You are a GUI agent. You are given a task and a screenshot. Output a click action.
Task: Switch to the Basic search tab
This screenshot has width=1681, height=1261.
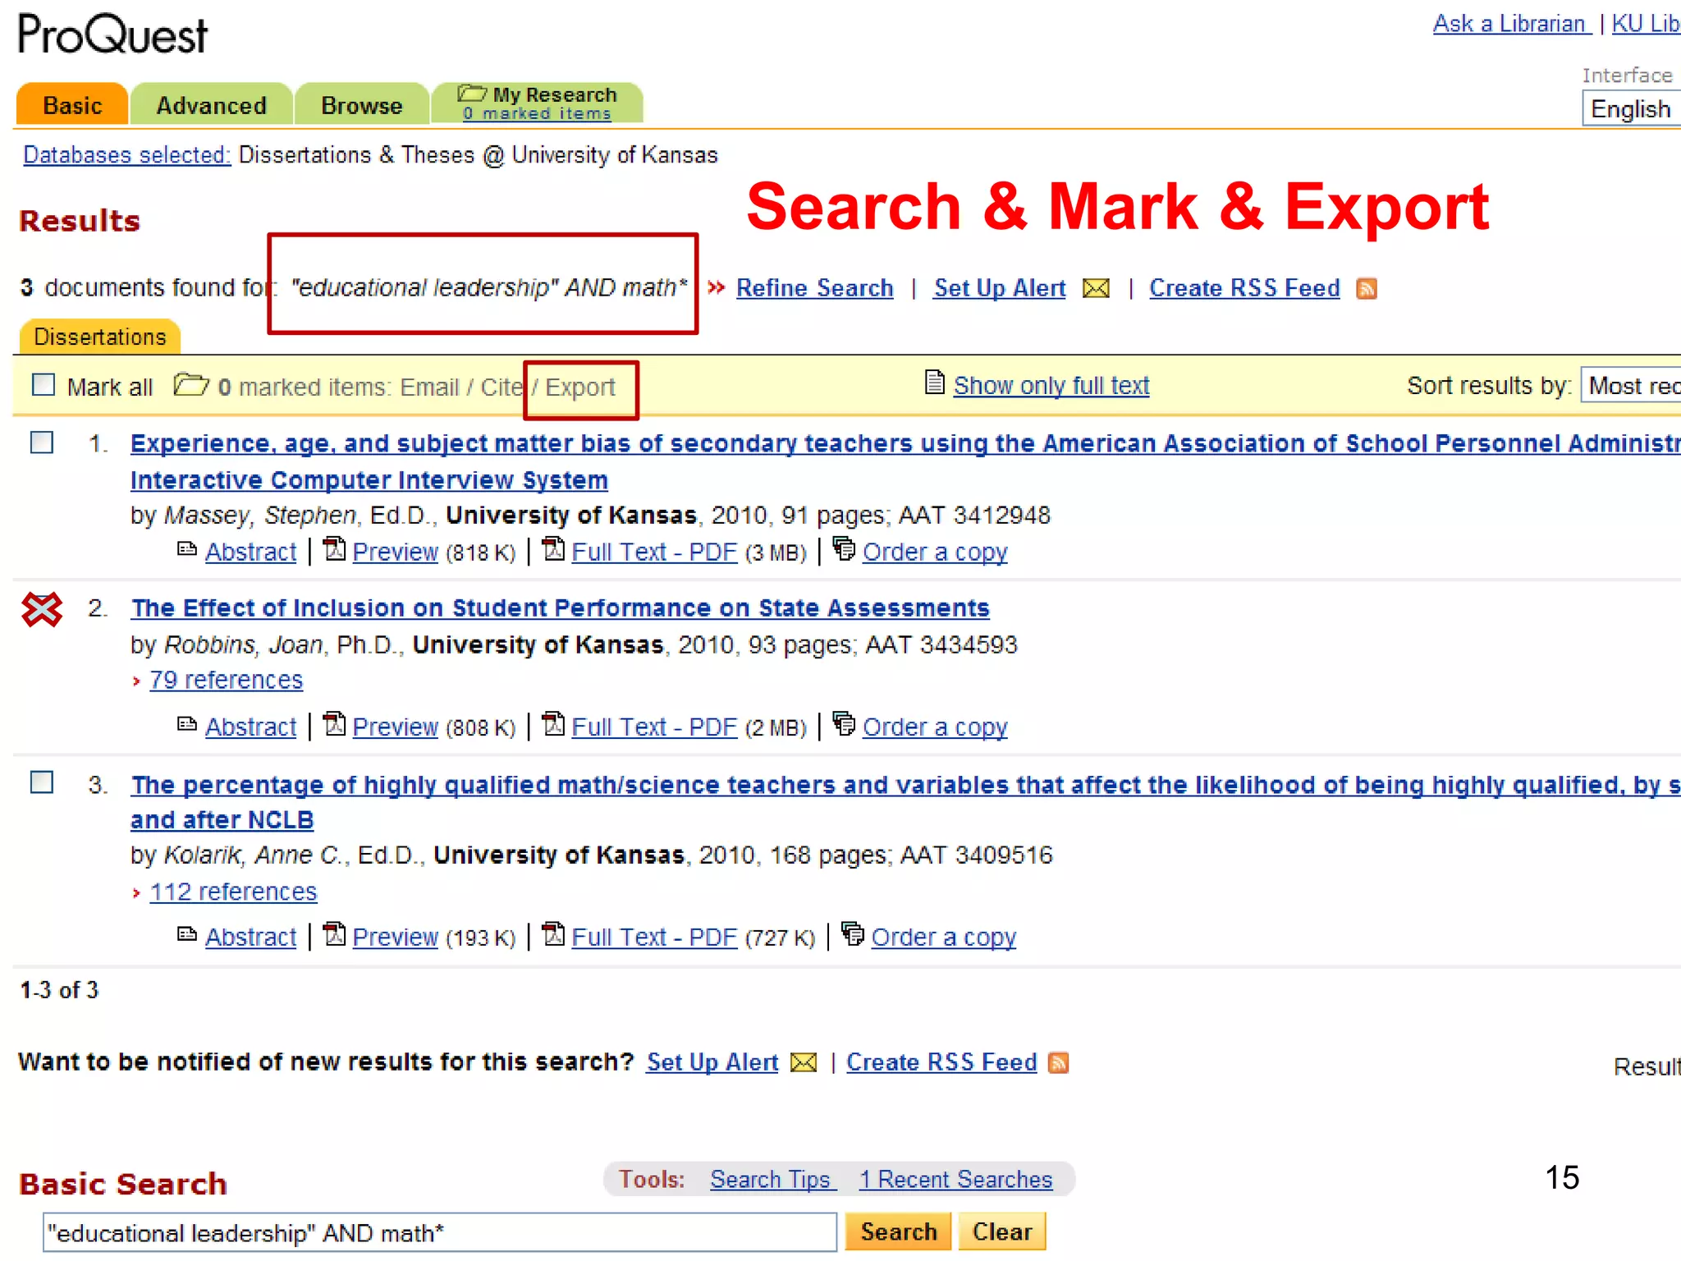point(72,105)
